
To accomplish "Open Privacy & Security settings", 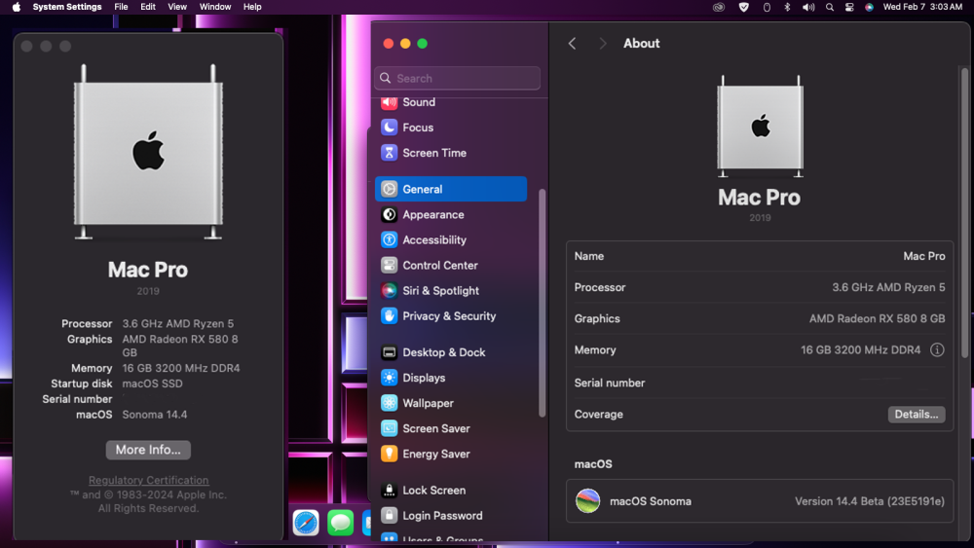I will (451, 316).
